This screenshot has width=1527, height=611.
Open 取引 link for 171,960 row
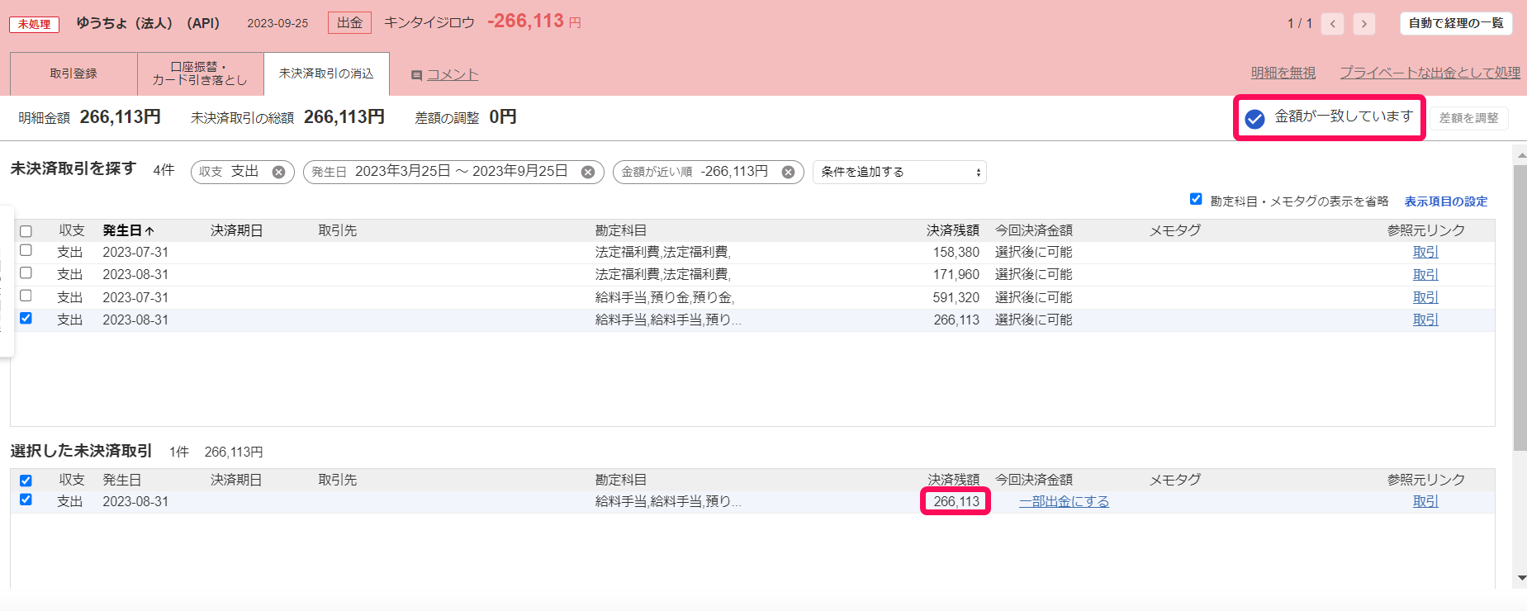[1425, 274]
